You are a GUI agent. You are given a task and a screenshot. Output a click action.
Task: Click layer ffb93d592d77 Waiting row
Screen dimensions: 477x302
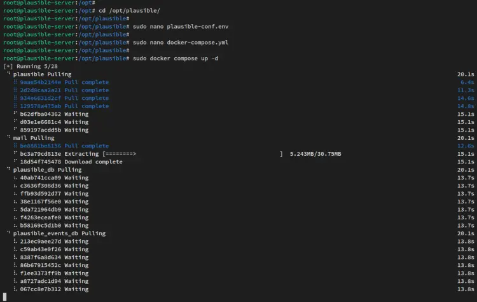[54, 193]
